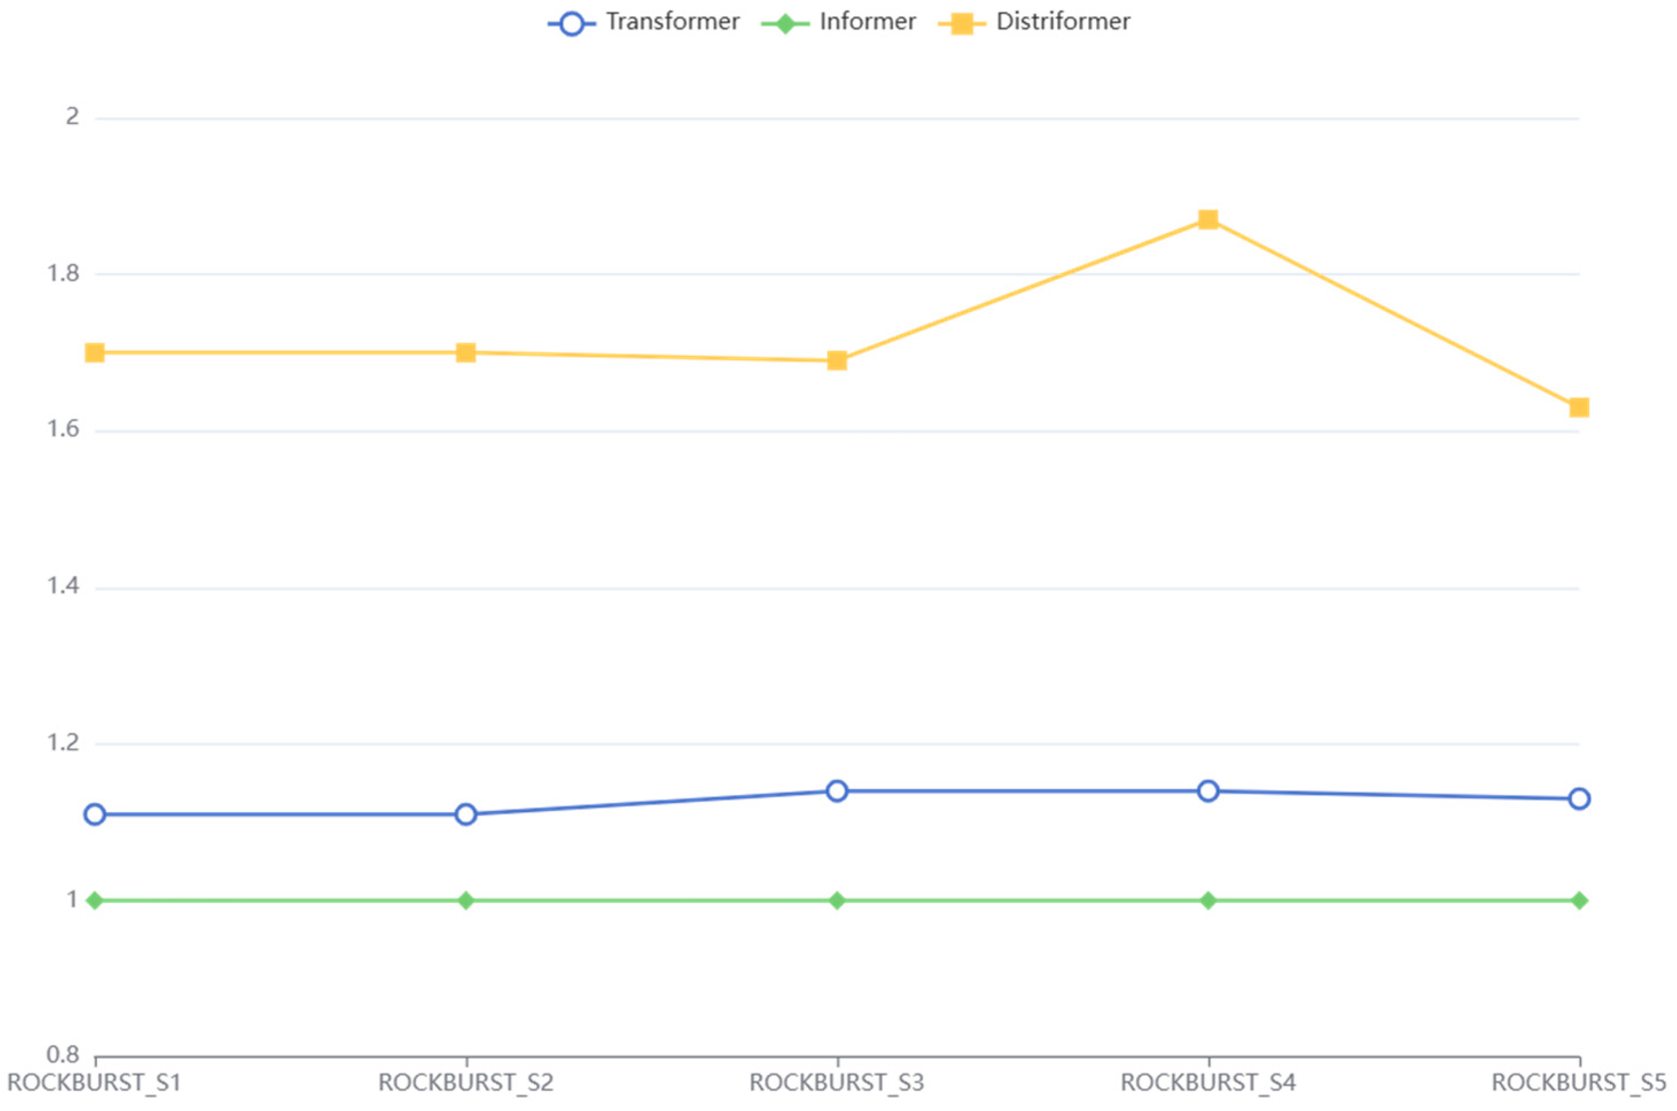The height and width of the screenshot is (1111, 1677).
Task: Click the green Informer legend diamond icon
Action: click(784, 24)
